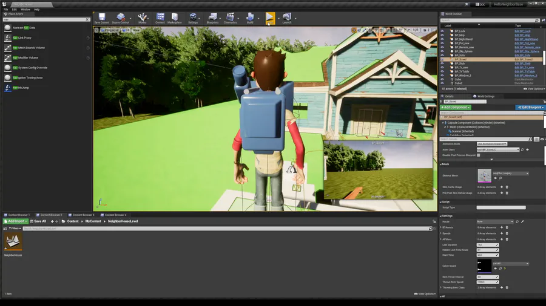Image resolution: width=546 pixels, height=306 pixels.
Task: Hide the BP_Sky_Sphere actor
Action: pyautogui.click(x=442, y=51)
